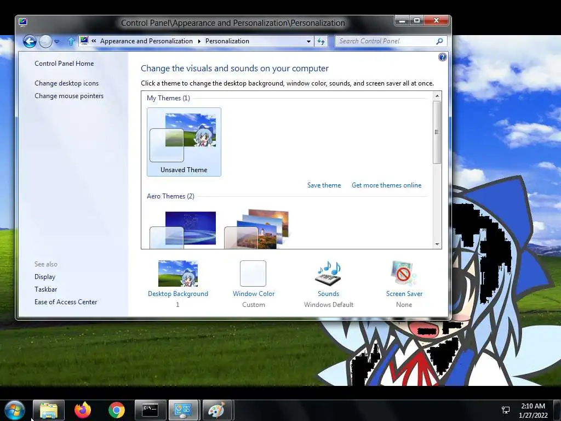Viewport: 561px width, 421px height.
Task: Minimize the Personalization window
Action: click(x=402, y=21)
